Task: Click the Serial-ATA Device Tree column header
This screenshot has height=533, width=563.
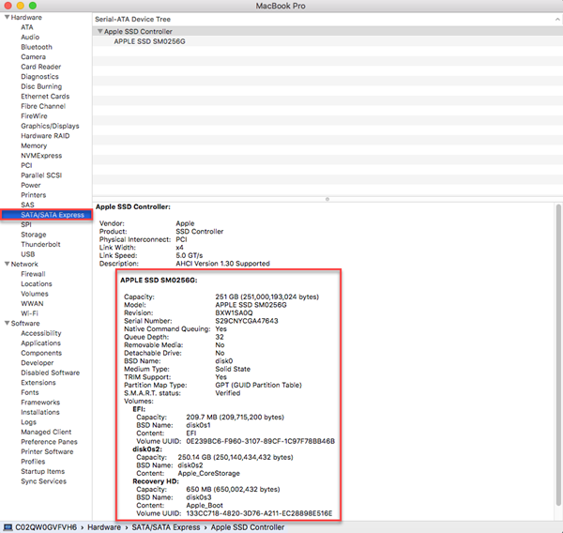Action: pos(327,20)
